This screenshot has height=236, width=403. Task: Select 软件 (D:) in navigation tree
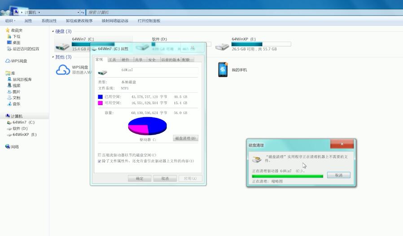point(17,128)
